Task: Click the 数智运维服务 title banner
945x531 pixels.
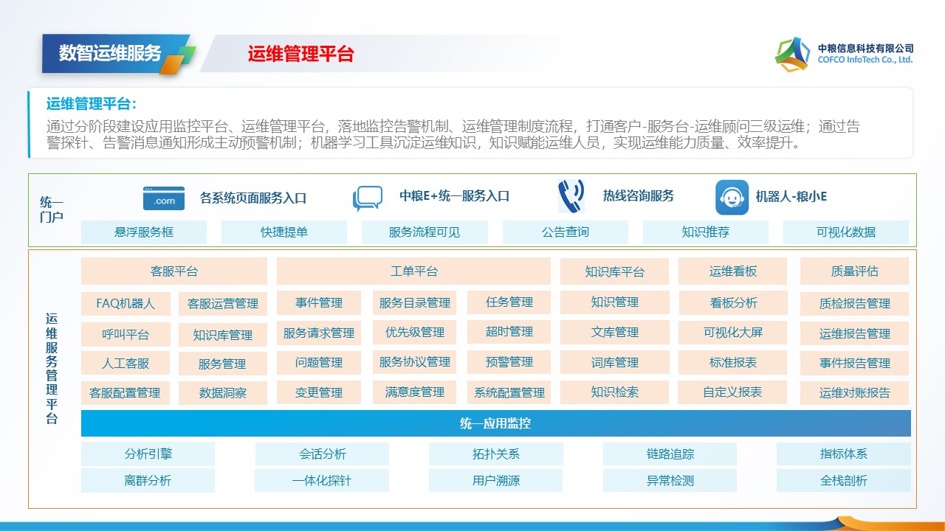Action: click(x=111, y=53)
